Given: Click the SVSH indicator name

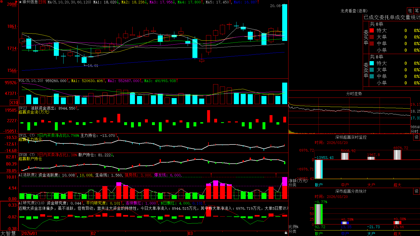Looking at the screenshot, I should click(x=23, y=155).
